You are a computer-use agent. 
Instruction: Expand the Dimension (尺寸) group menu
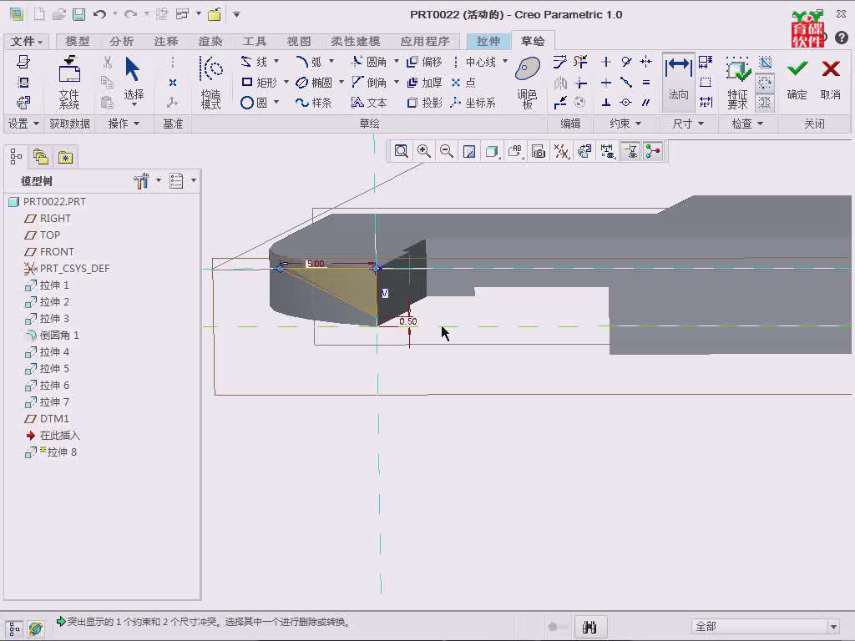pos(688,124)
